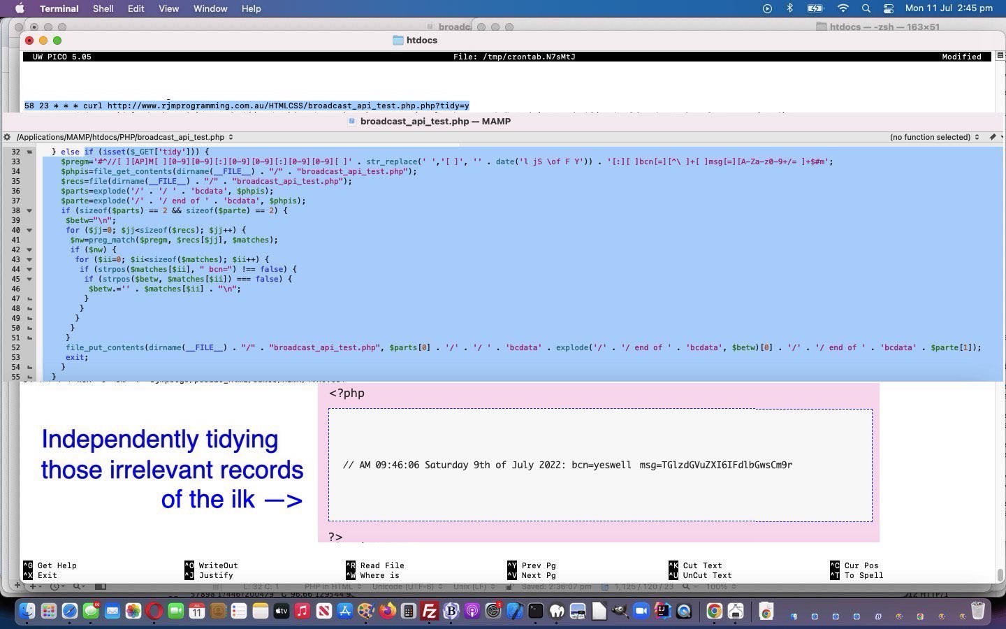Open Control Center icon
Image resolution: width=1006 pixels, height=629 pixels.
tap(889, 8)
